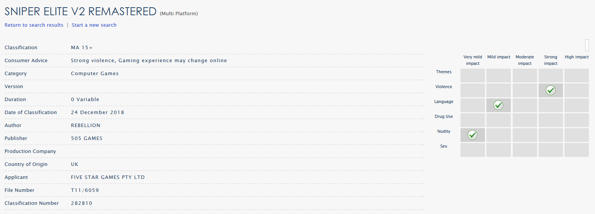Viewport: 595px width, 214px height.
Task: Click the file number T11/6059
Action: [x=85, y=190]
